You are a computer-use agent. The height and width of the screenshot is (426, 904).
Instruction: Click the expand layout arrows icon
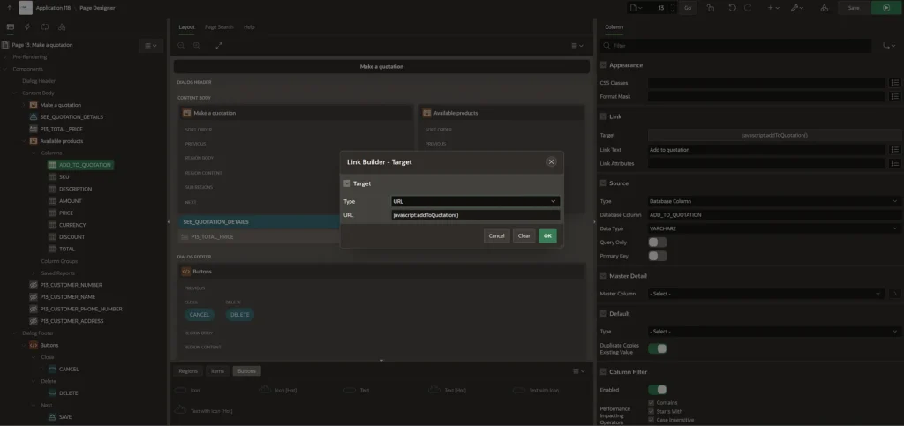(x=219, y=45)
